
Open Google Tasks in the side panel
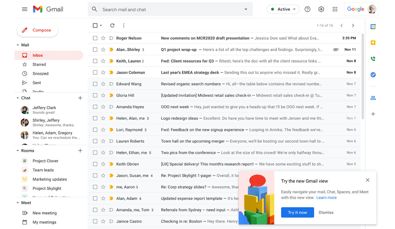pos(373,75)
